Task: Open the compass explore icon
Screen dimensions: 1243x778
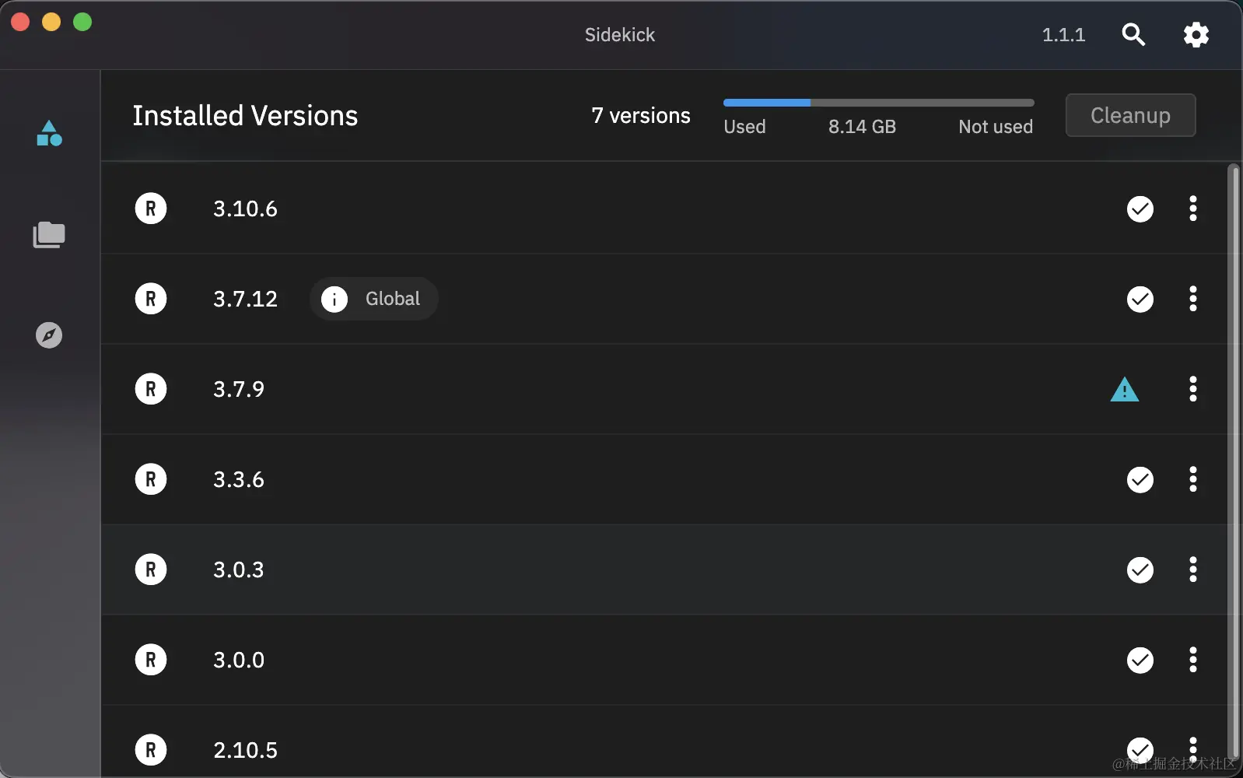Action: coord(49,335)
